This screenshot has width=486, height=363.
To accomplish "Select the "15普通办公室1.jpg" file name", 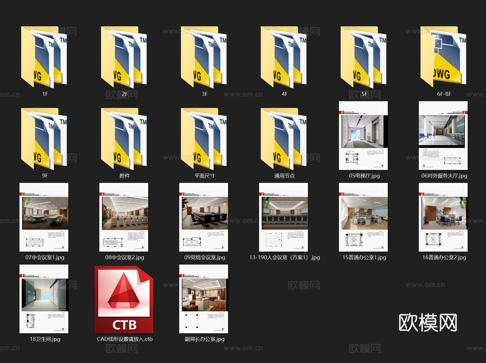I will [x=364, y=257].
